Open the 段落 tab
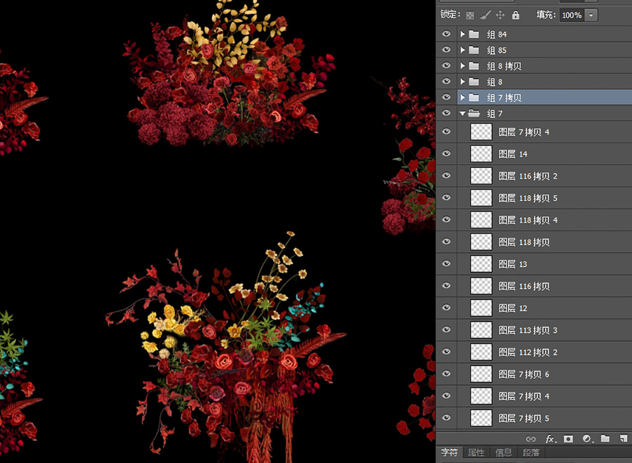This screenshot has width=632, height=463. tap(531, 452)
